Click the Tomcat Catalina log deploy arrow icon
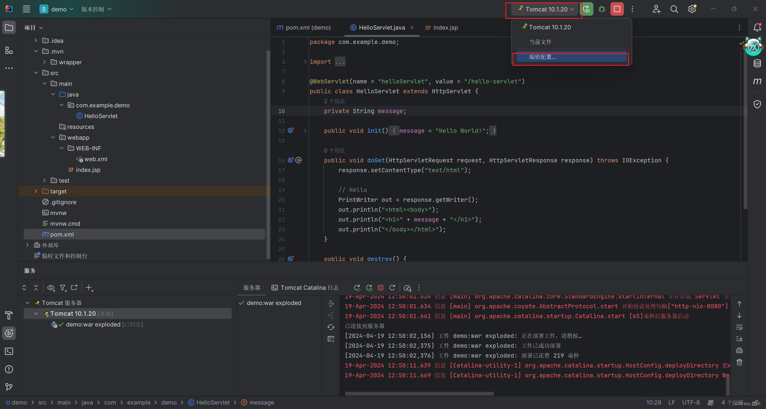The image size is (766, 409). click(x=331, y=303)
